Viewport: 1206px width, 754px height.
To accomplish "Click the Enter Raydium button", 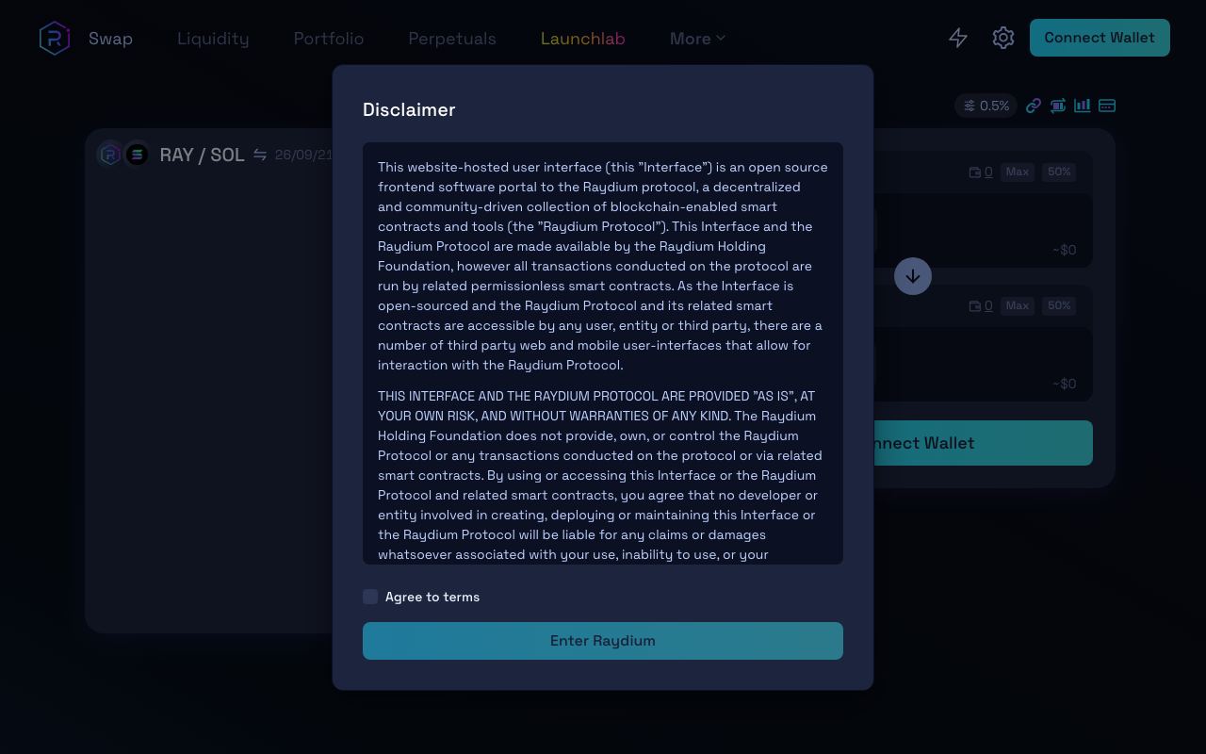I will click(603, 641).
